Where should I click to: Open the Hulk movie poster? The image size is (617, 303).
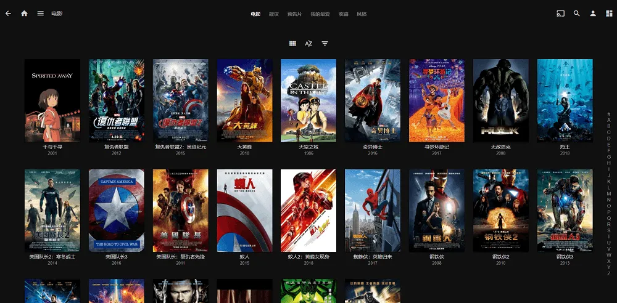click(x=500, y=100)
